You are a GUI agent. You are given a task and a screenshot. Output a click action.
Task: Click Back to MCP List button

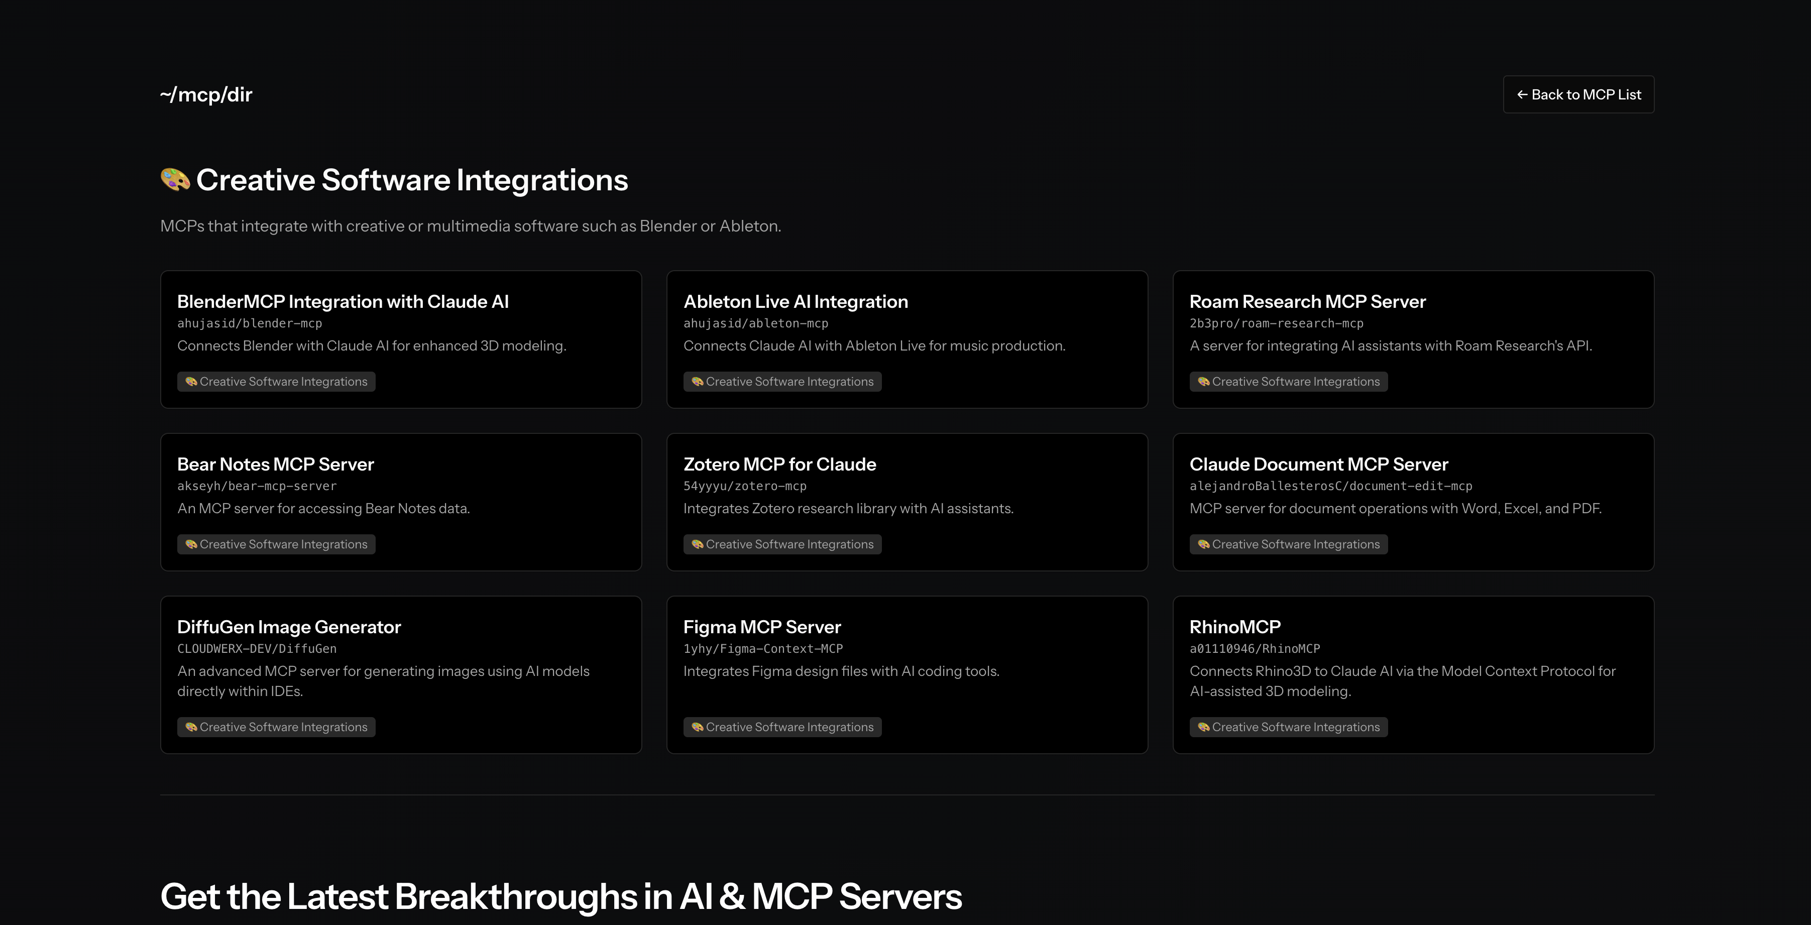coord(1578,94)
